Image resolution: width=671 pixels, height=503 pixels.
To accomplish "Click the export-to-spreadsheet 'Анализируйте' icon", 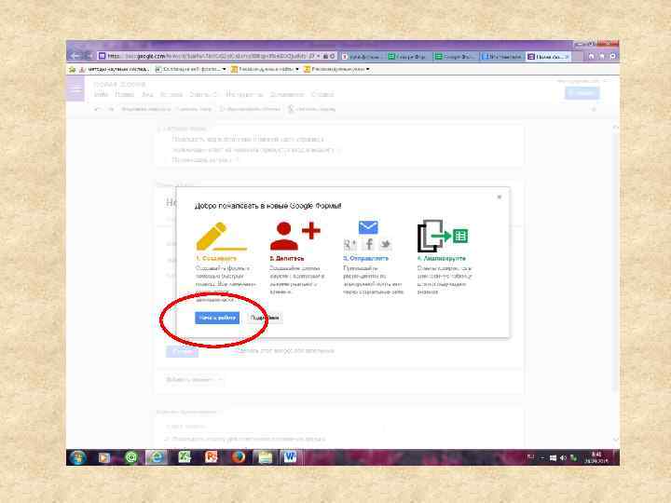I will [443, 236].
